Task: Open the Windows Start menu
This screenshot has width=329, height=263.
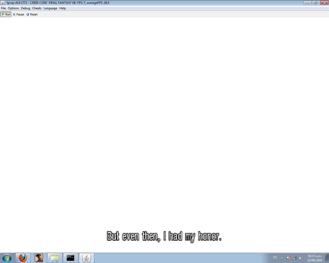Action: 7,258
